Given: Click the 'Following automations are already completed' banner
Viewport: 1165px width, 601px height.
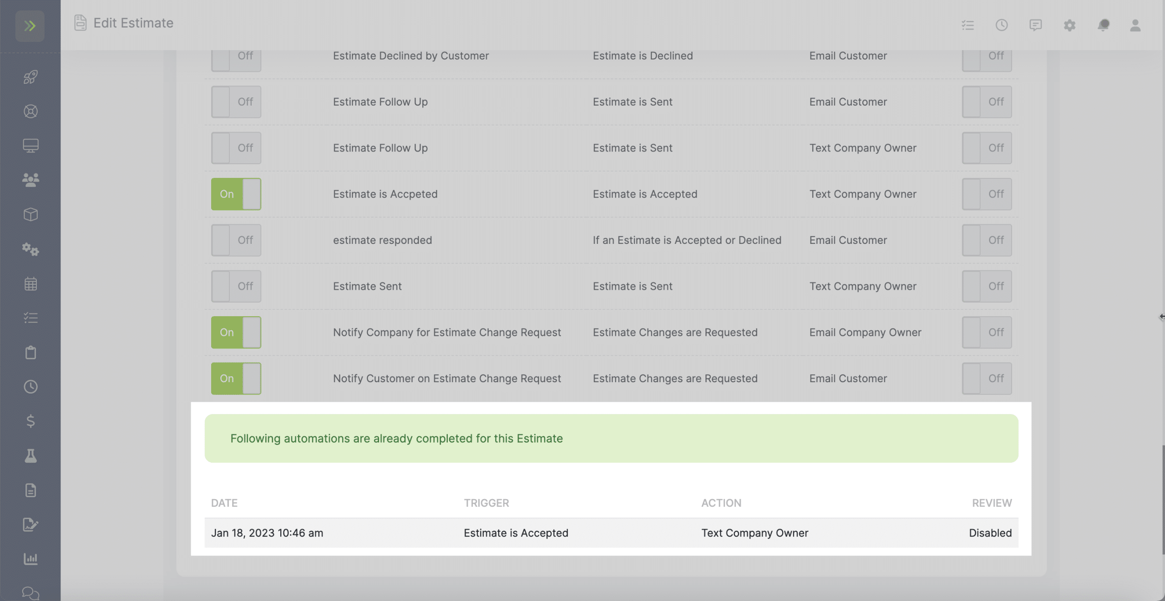Looking at the screenshot, I should pyautogui.click(x=611, y=439).
